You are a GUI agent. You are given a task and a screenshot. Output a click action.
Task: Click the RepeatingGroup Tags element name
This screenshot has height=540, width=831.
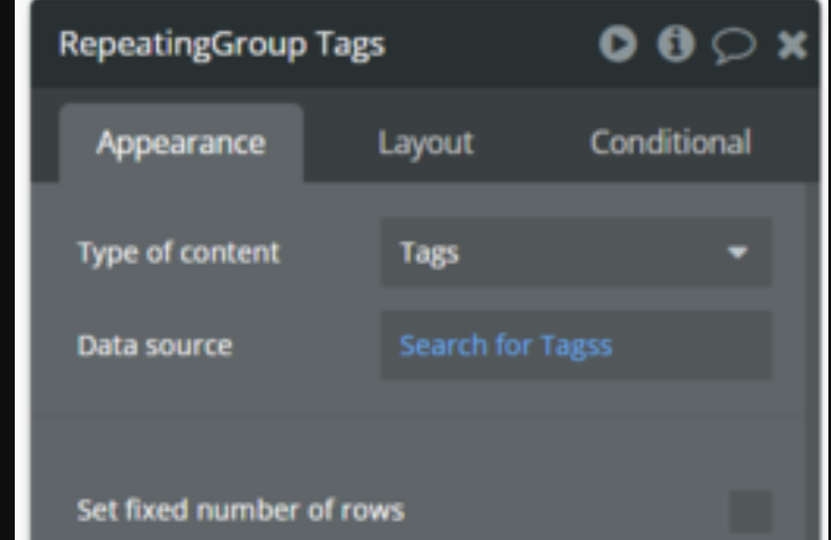[x=222, y=44]
